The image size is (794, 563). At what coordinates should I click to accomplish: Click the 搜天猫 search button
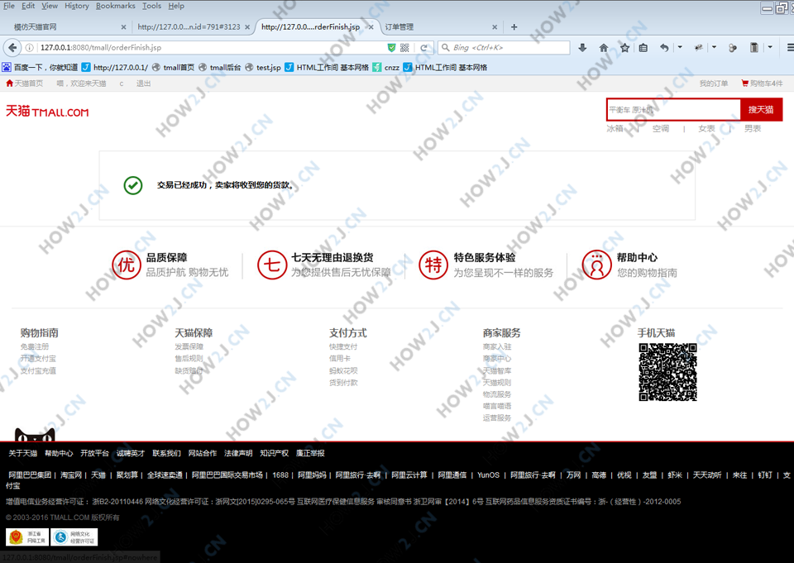(x=761, y=110)
